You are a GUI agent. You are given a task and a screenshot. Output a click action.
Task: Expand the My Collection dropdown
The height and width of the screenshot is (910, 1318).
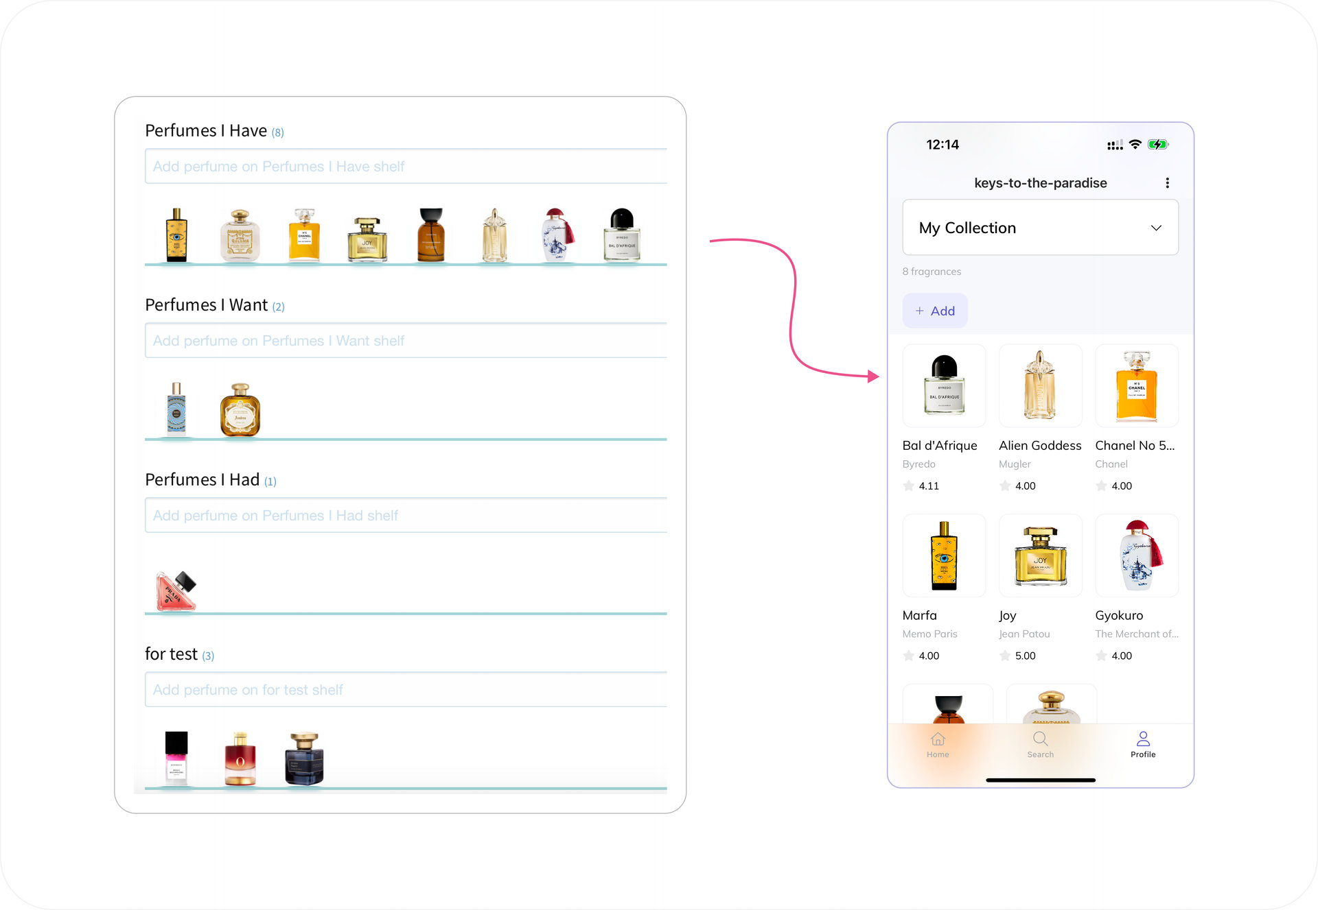[1039, 228]
